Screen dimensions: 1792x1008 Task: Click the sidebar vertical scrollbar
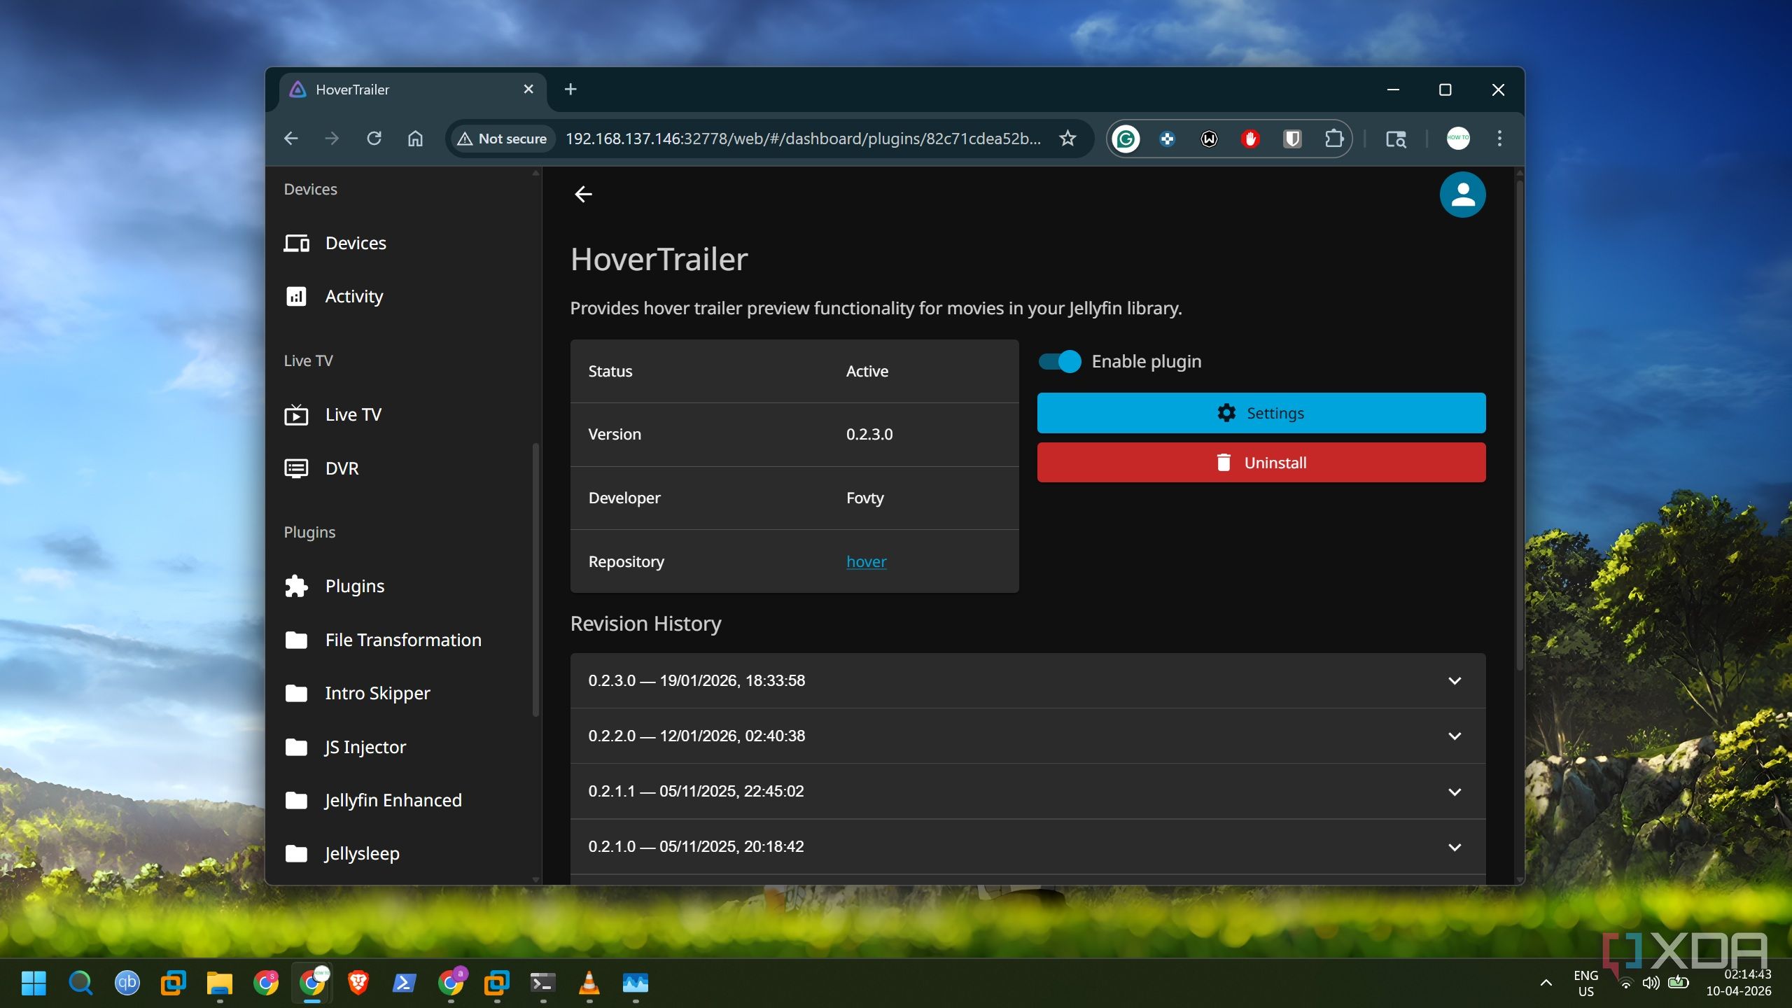click(x=535, y=581)
